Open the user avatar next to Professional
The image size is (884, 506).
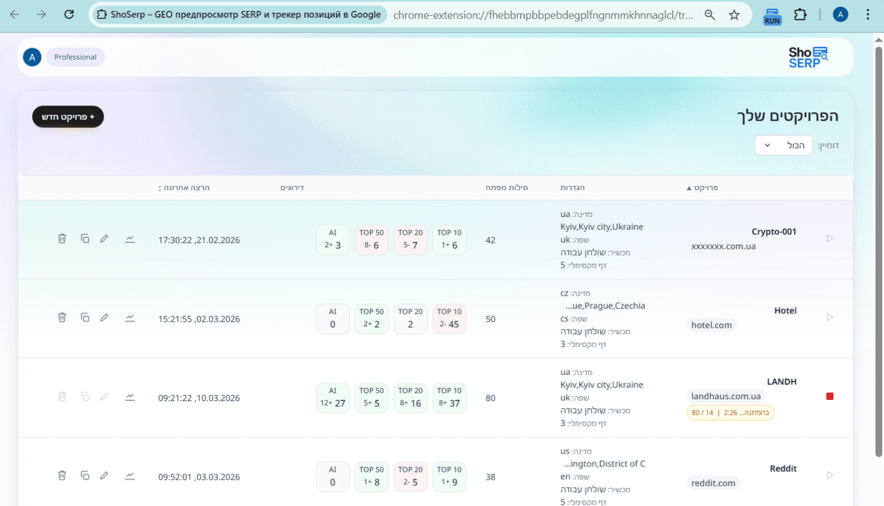click(32, 57)
